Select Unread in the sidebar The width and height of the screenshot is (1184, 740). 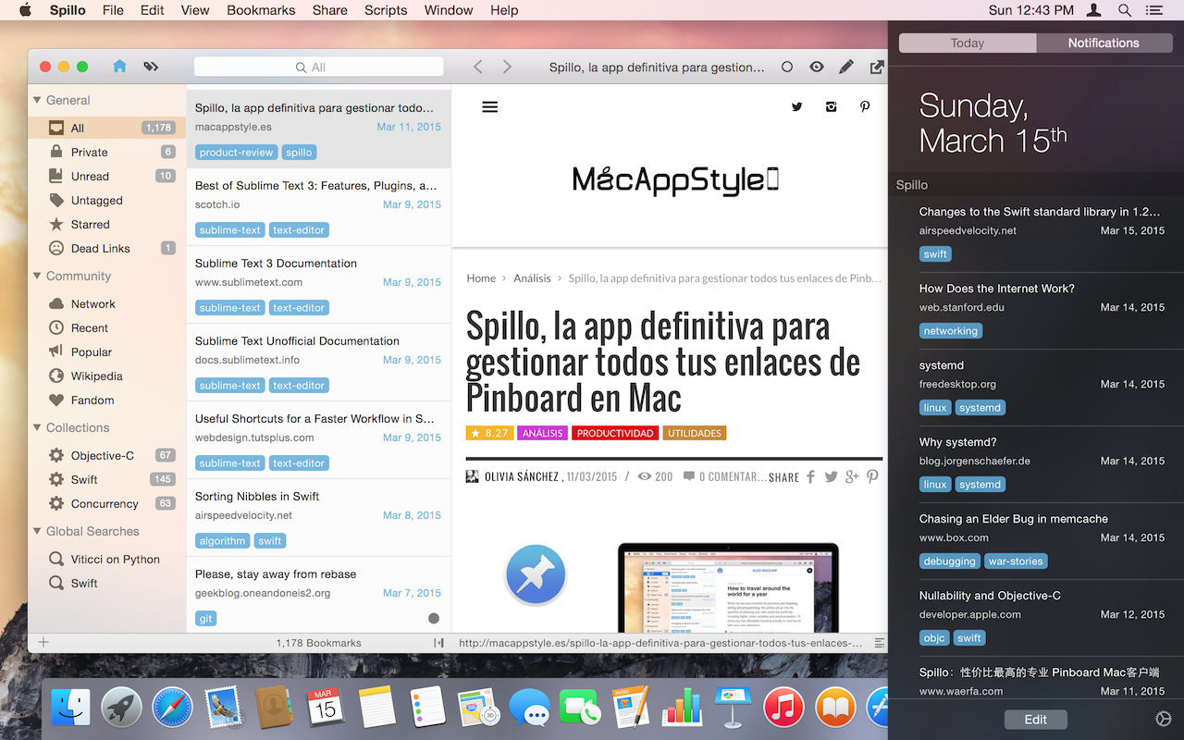[106, 176]
